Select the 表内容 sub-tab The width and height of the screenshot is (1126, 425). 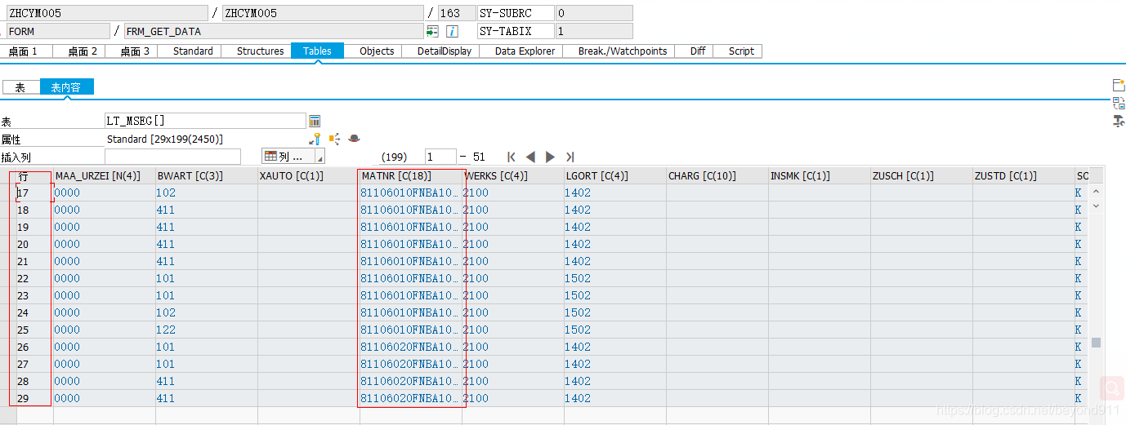point(67,87)
